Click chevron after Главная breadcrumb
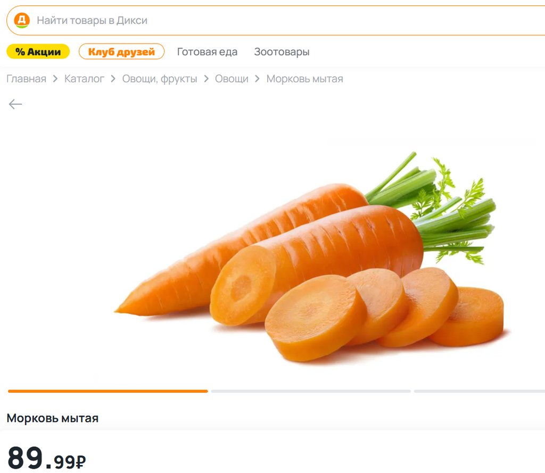 [55, 79]
